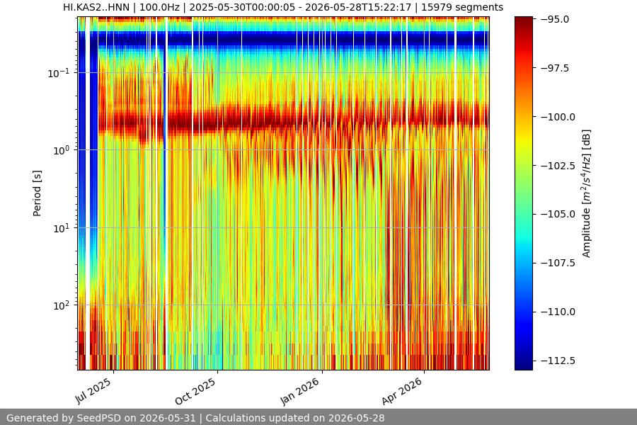Screen dimensions: 637x425
Task: Click the −102.5 colorbar tick
Action: pyautogui.click(x=558, y=166)
